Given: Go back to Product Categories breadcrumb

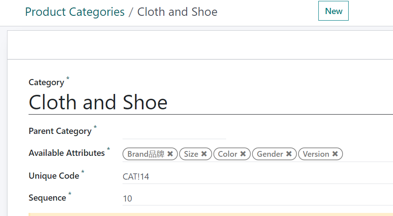Looking at the screenshot, I should [x=75, y=12].
